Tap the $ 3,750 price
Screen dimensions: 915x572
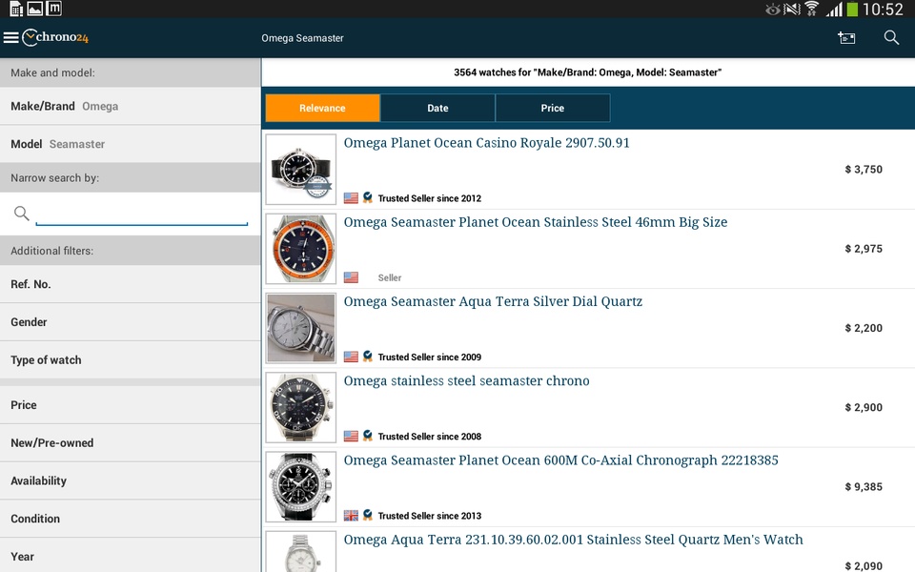[x=864, y=170]
